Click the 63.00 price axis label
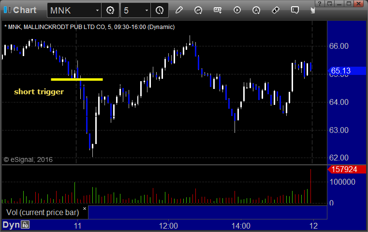 coord(339,130)
